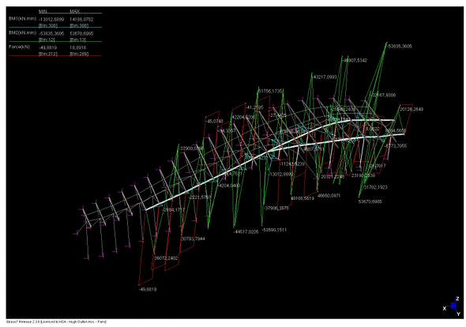Click the 20126.2648 value label
This screenshot has height=327, width=466.
(x=412, y=110)
